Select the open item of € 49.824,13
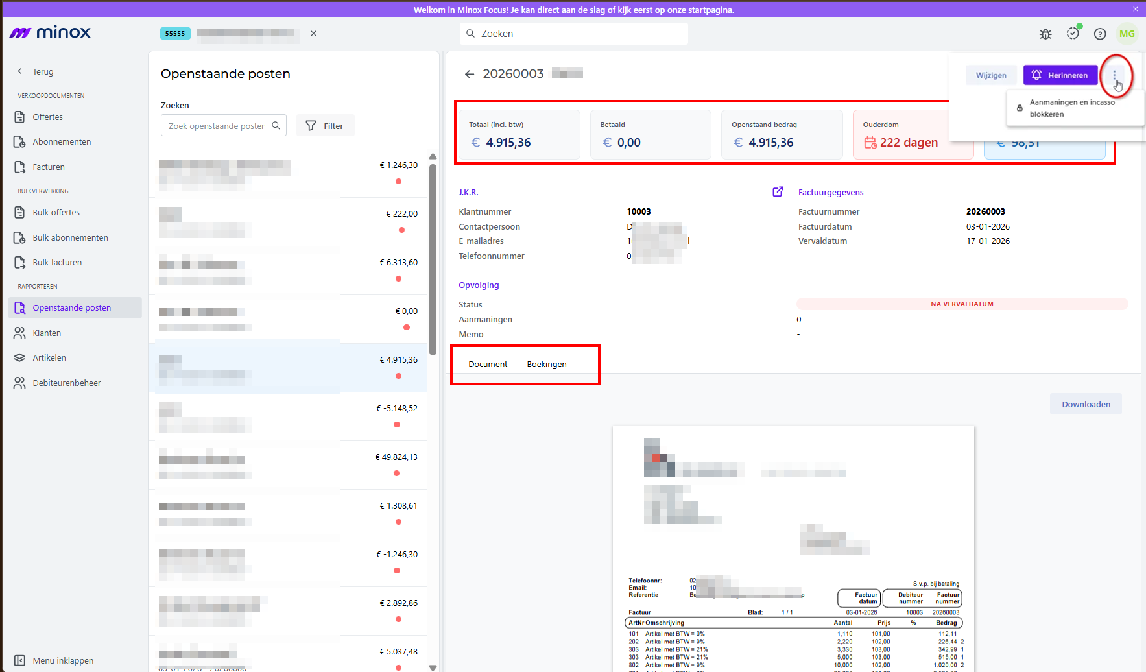1146x672 pixels. click(x=288, y=465)
